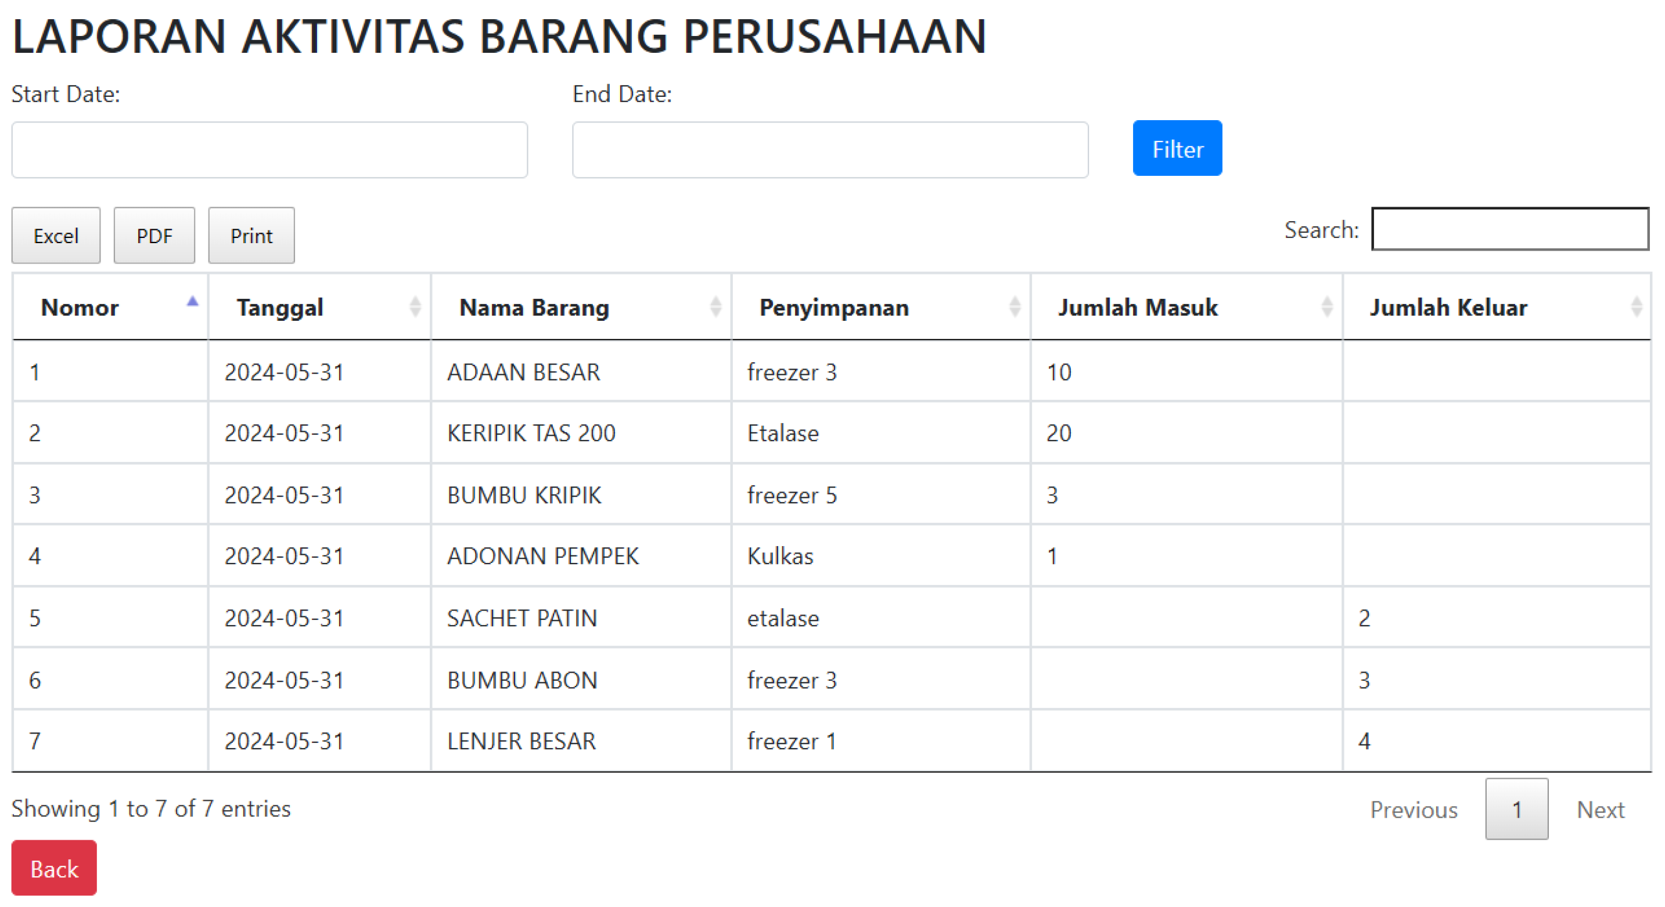Sort by Jumlah Masuk column arrows
This screenshot has height=907, width=1665.
[1326, 307]
